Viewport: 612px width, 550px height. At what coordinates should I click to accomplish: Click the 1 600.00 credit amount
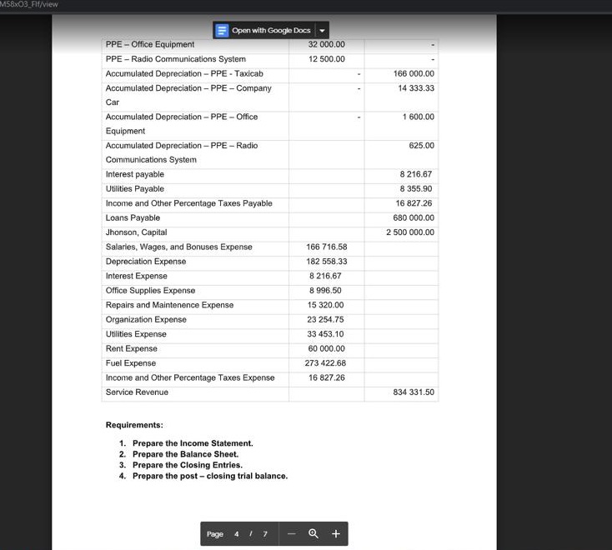(x=419, y=117)
